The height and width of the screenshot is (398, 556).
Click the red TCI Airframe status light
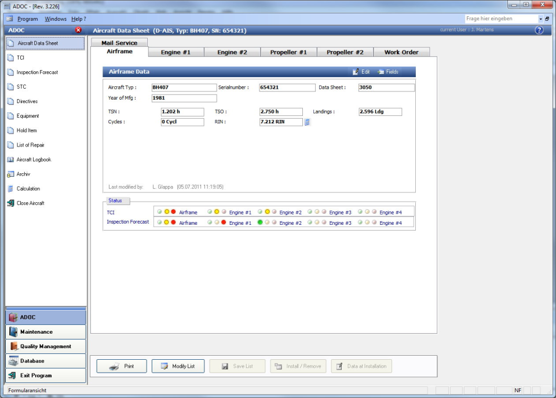[173, 211]
